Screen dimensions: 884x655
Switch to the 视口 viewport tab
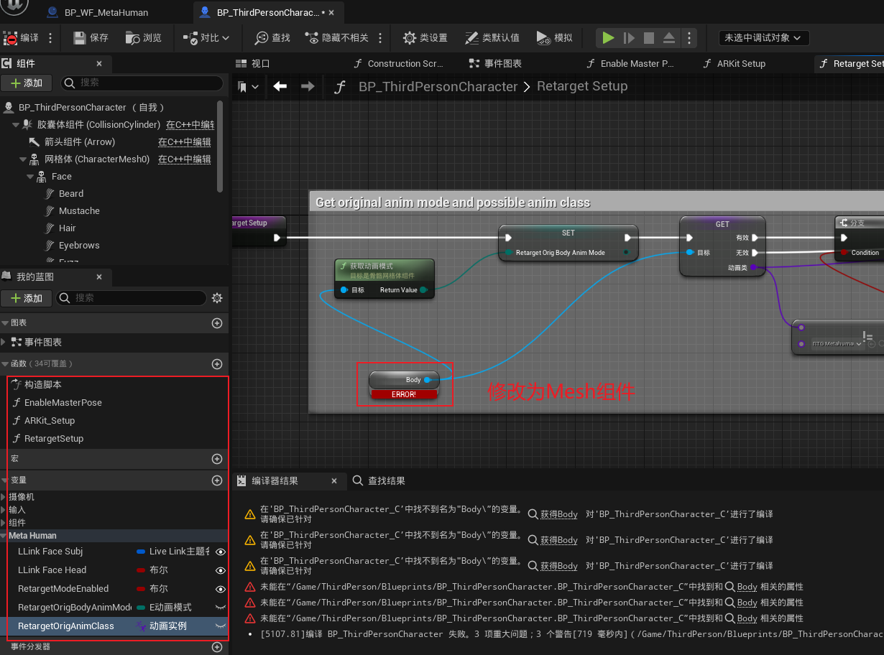tap(254, 63)
